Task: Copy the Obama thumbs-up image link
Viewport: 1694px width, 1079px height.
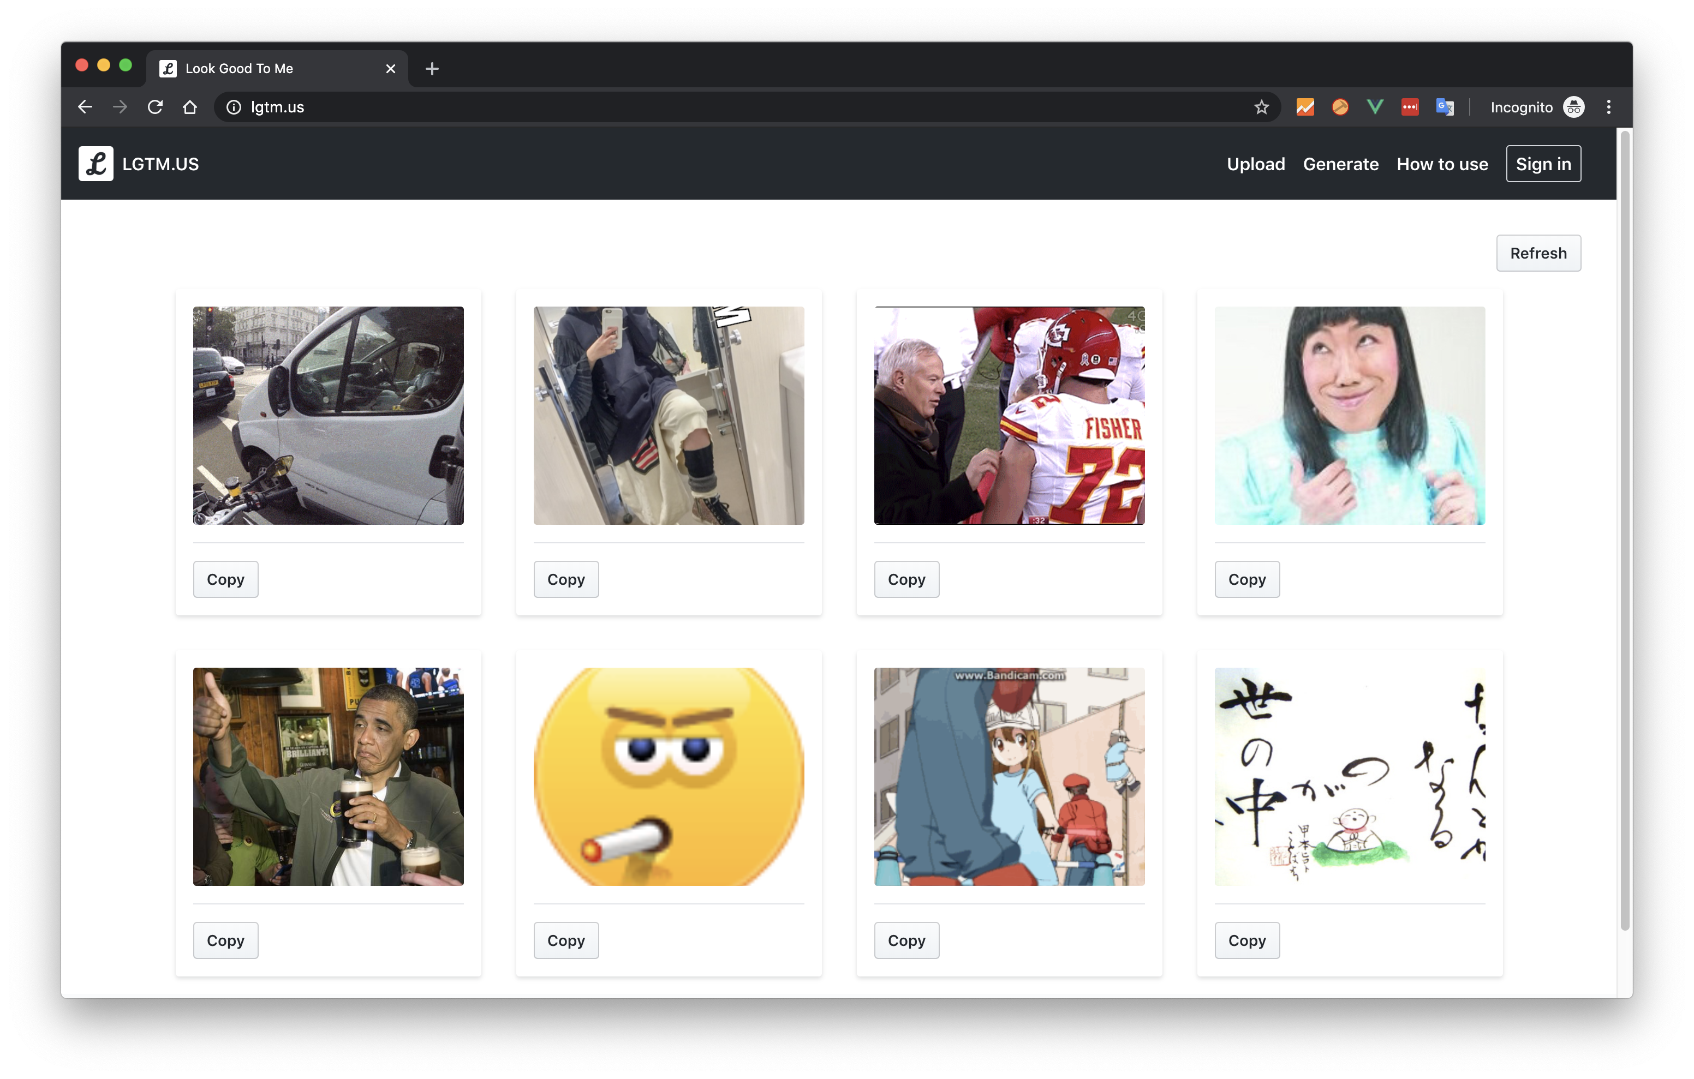Action: (225, 940)
